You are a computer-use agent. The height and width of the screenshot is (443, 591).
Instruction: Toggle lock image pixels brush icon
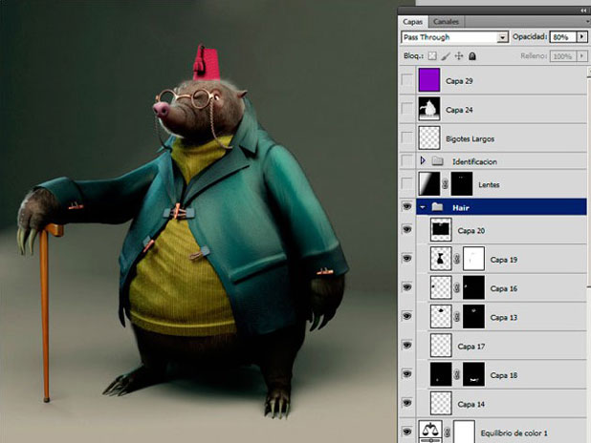446,56
